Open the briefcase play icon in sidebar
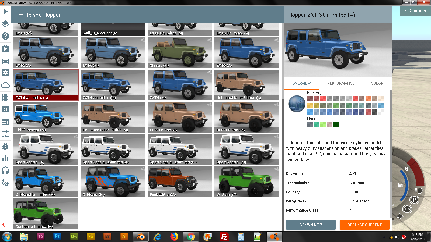The width and height of the screenshot is (431, 242). click(5, 48)
